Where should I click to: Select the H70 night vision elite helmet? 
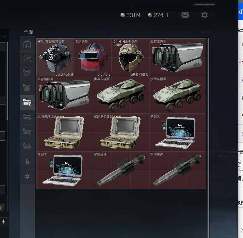point(55,57)
